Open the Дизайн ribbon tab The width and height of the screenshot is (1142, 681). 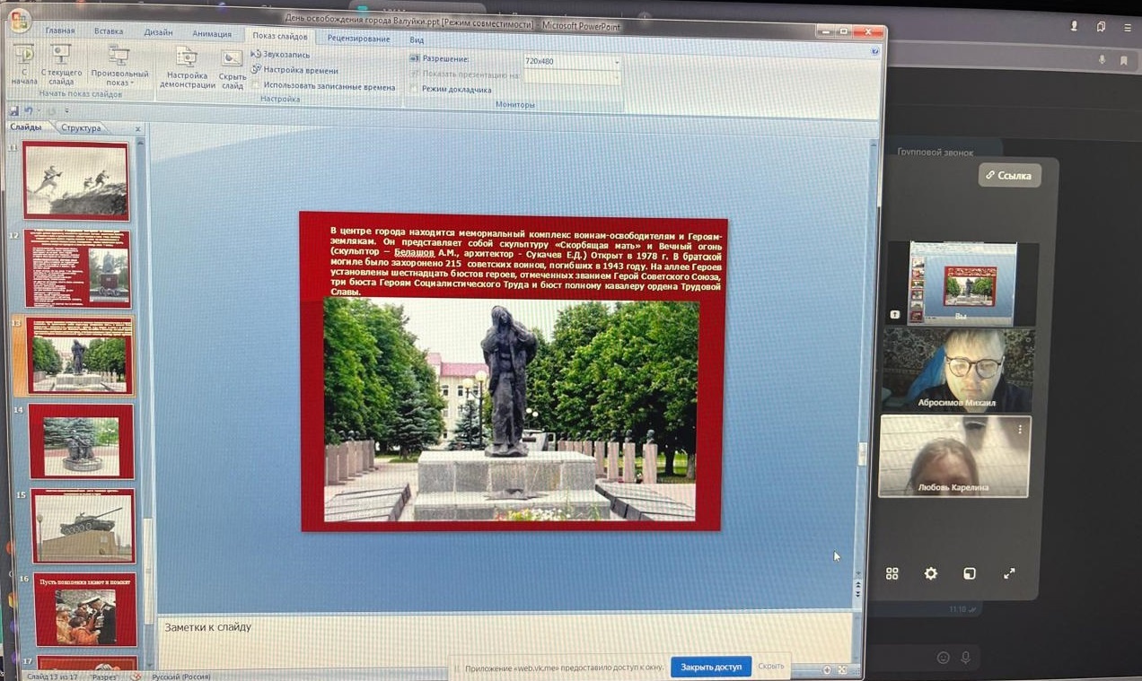[158, 32]
